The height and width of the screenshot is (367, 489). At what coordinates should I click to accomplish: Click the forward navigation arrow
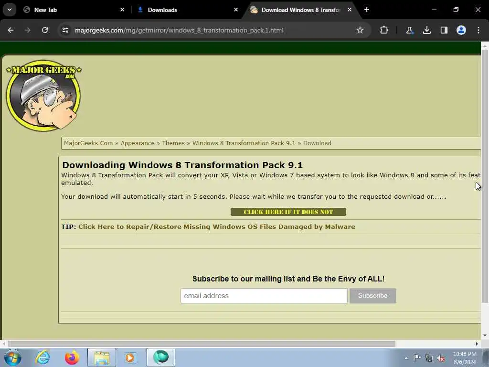[28, 30]
